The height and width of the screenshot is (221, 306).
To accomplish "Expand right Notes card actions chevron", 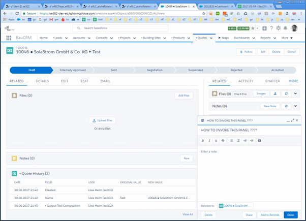I will point(295,106).
